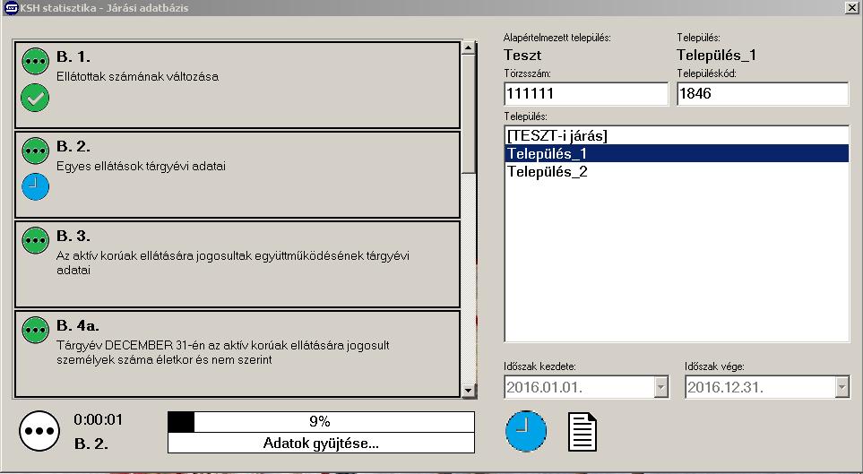The image size is (863, 474).
Task: Click the task list scrollbar thumb
Action: coord(469,114)
